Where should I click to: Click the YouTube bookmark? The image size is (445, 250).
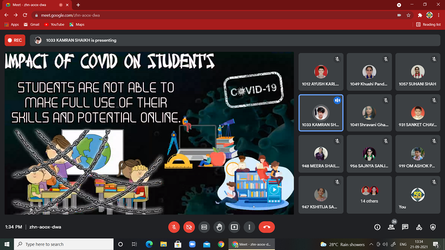(54, 24)
